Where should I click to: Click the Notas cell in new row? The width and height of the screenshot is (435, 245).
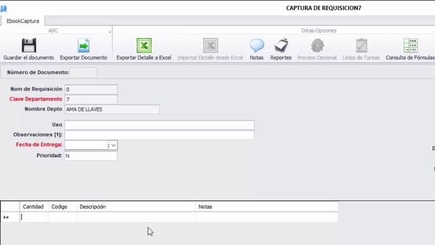266,217
